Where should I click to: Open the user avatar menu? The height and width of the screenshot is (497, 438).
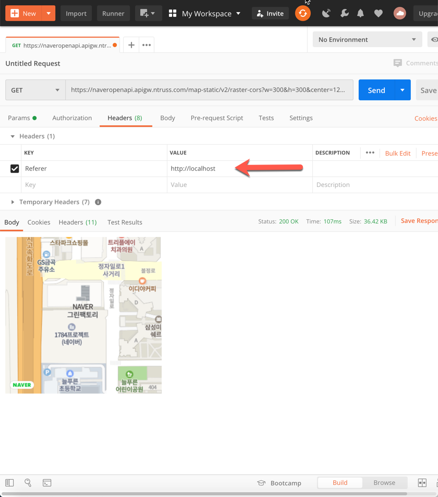(400, 14)
